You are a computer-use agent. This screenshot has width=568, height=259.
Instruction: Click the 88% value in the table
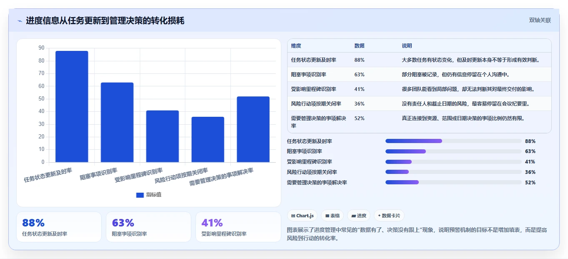coord(359,60)
